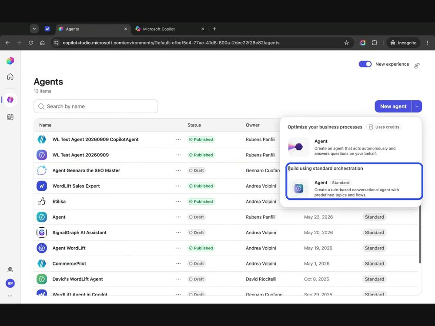Reload the page

[31, 43]
